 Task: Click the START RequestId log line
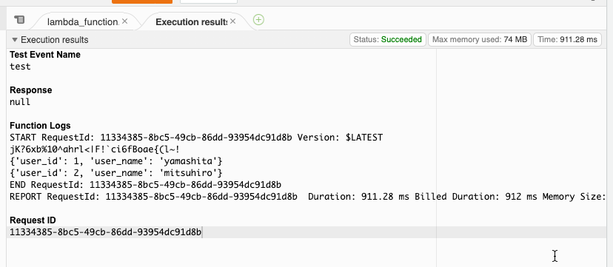point(196,138)
